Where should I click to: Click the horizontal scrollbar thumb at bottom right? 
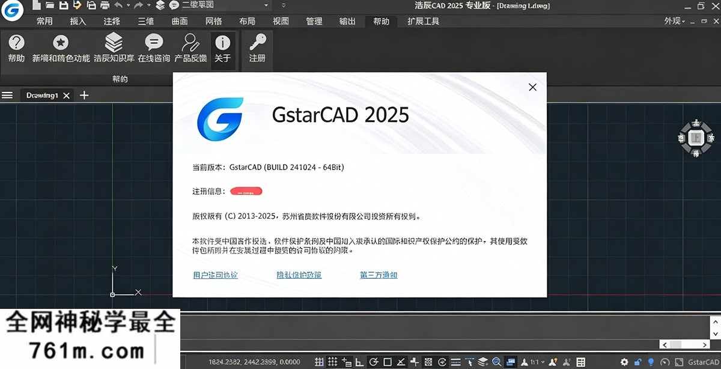[x=675, y=344]
